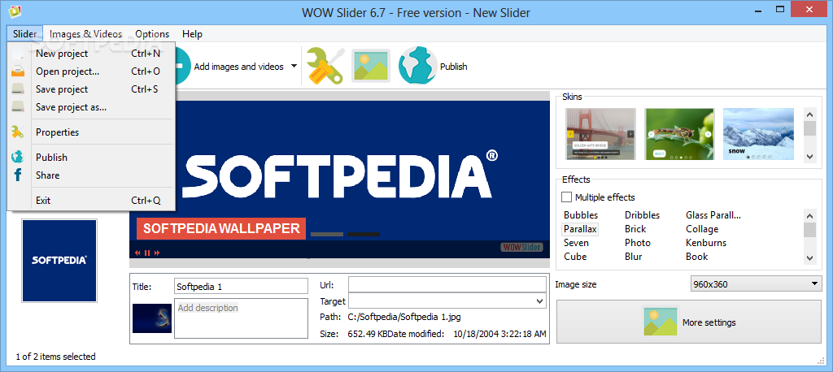833x372 pixels.
Task: Close the Slider menu via its header
Action: (x=25, y=34)
